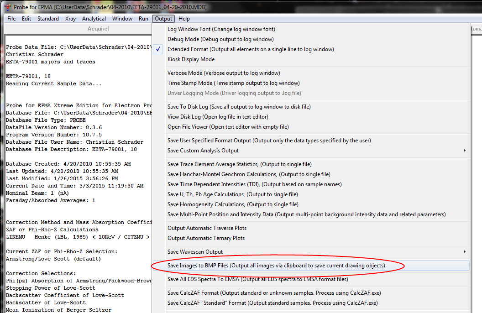Enable Debug Mode output
The width and height of the screenshot is (482, 313).
tap(220, 39)
